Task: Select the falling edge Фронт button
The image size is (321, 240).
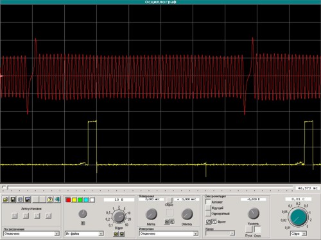Action: click(214, 222)
